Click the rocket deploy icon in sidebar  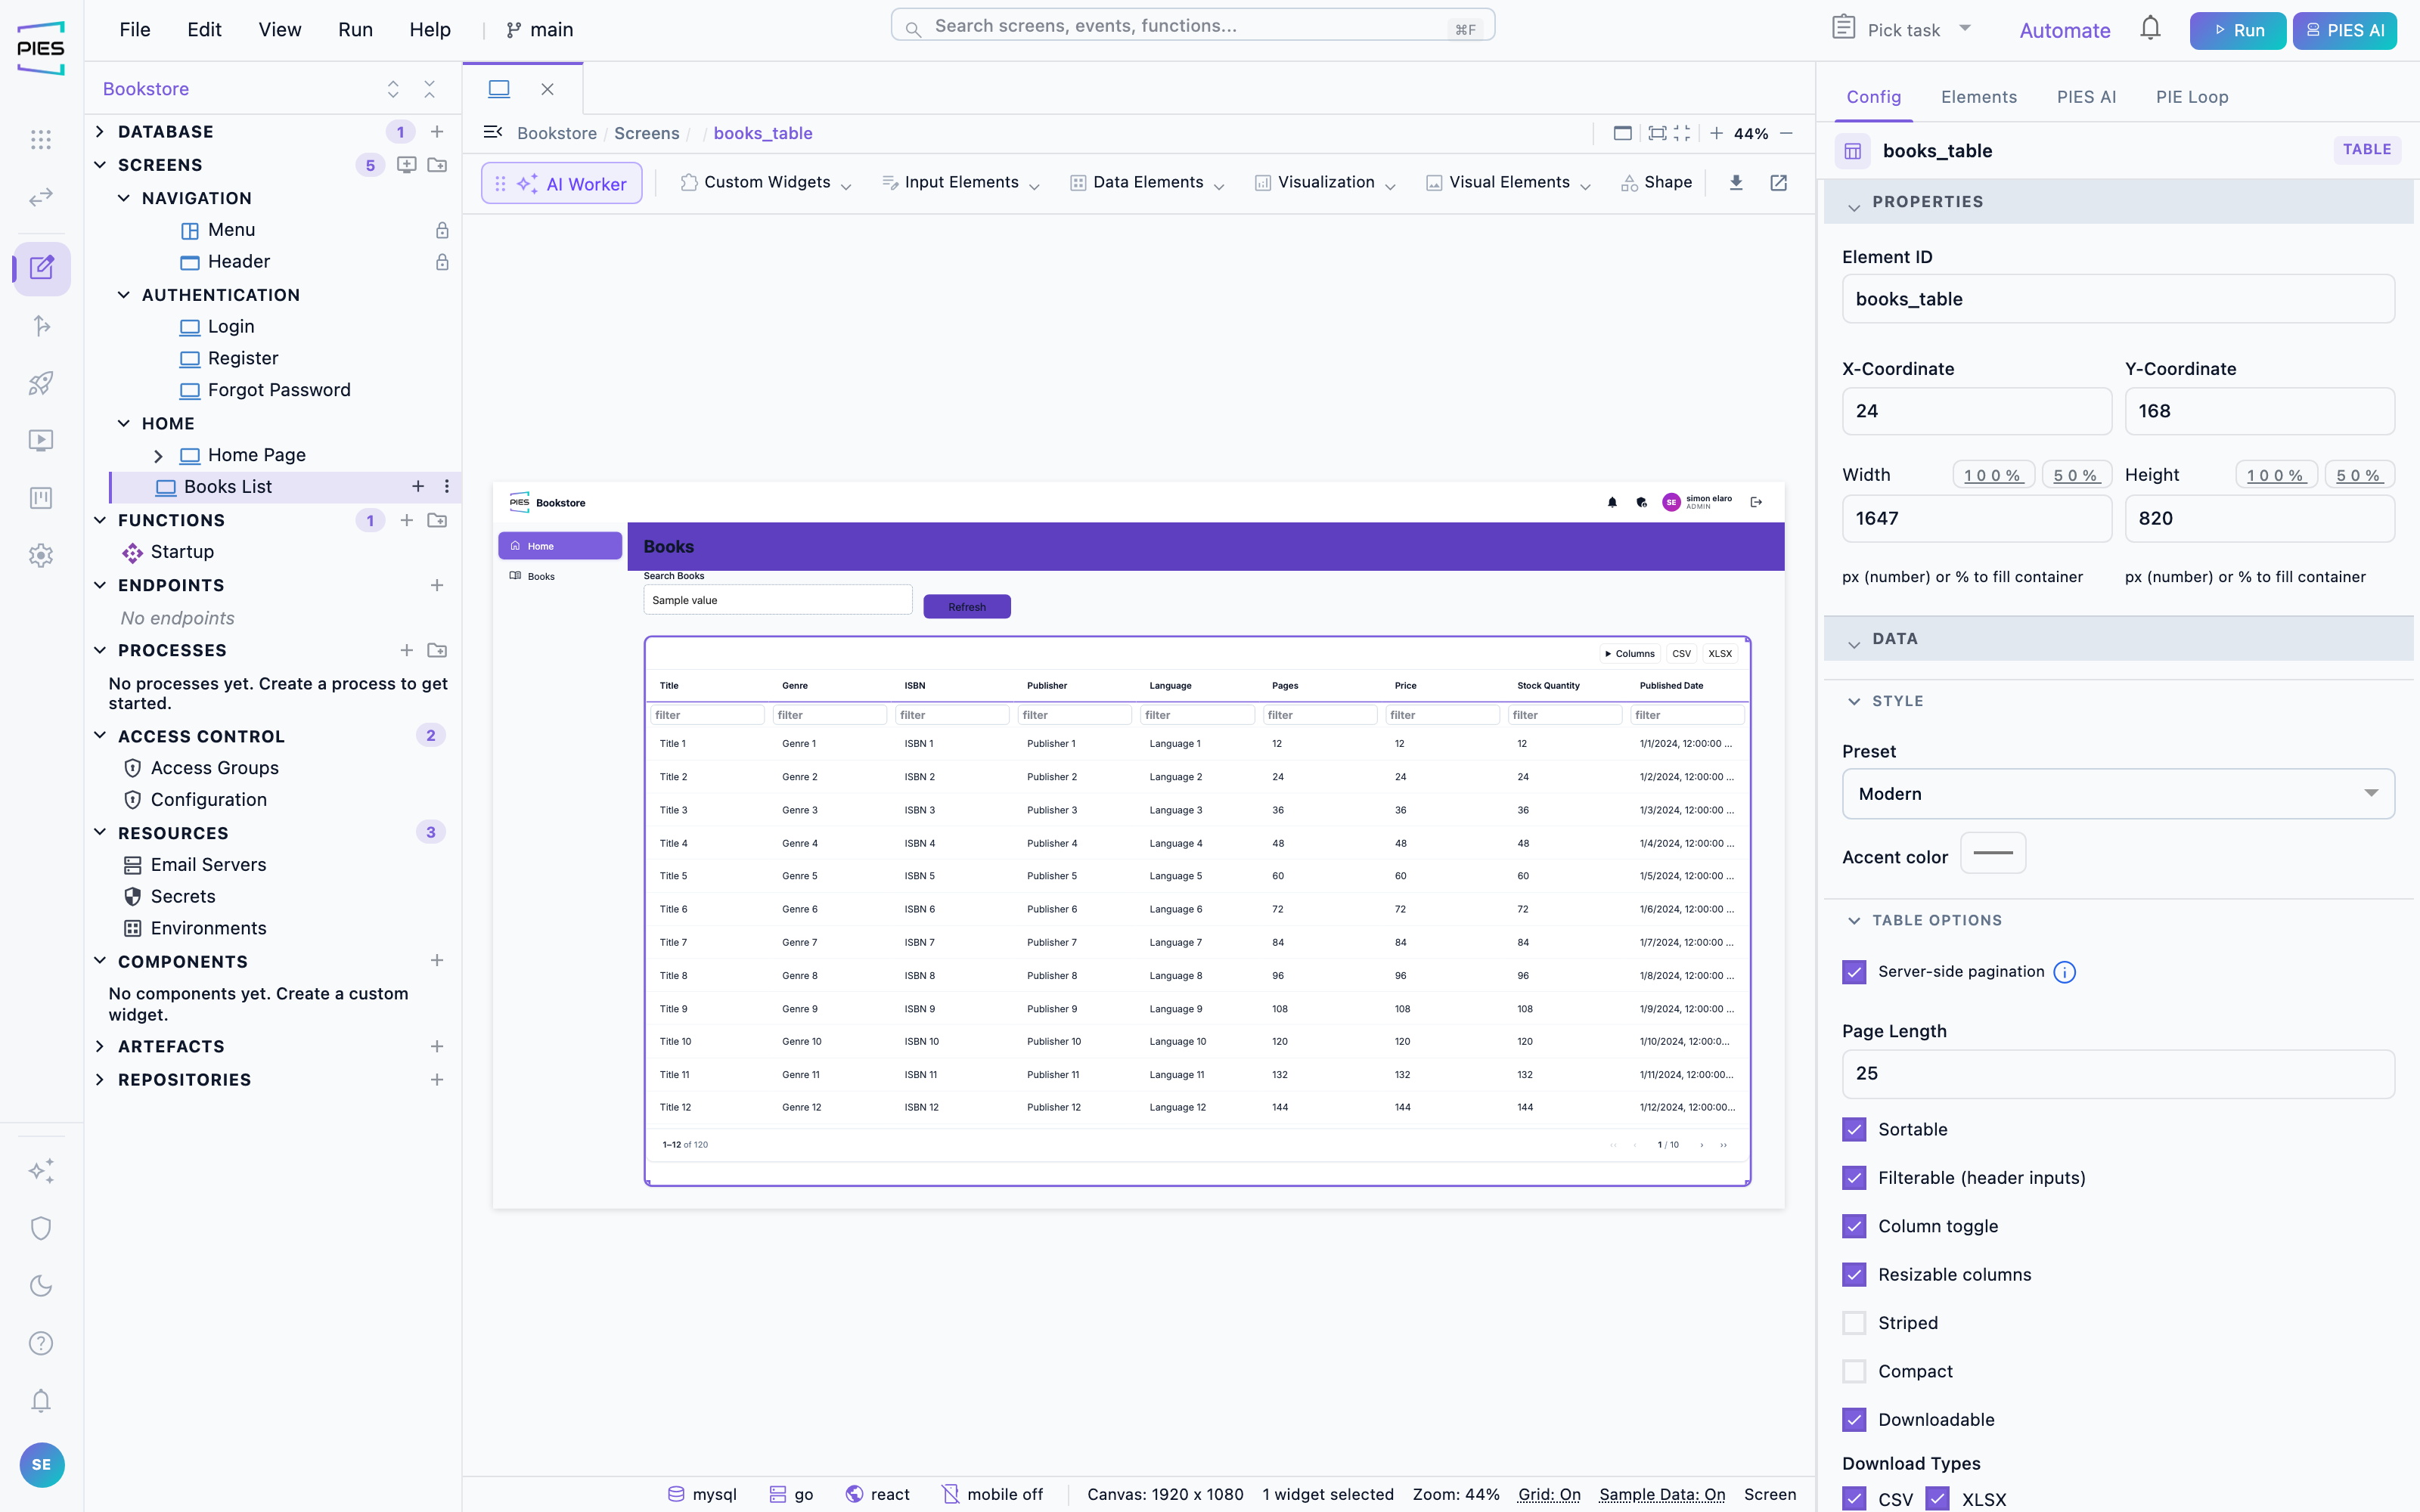[x=41, y=383]
